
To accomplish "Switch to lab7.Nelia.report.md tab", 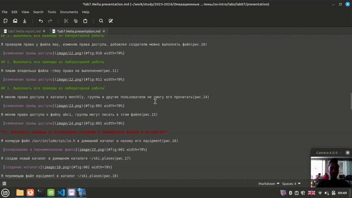I will [24, 31].
